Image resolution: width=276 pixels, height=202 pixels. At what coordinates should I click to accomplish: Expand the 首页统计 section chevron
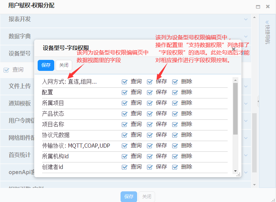tap(246, 155)
